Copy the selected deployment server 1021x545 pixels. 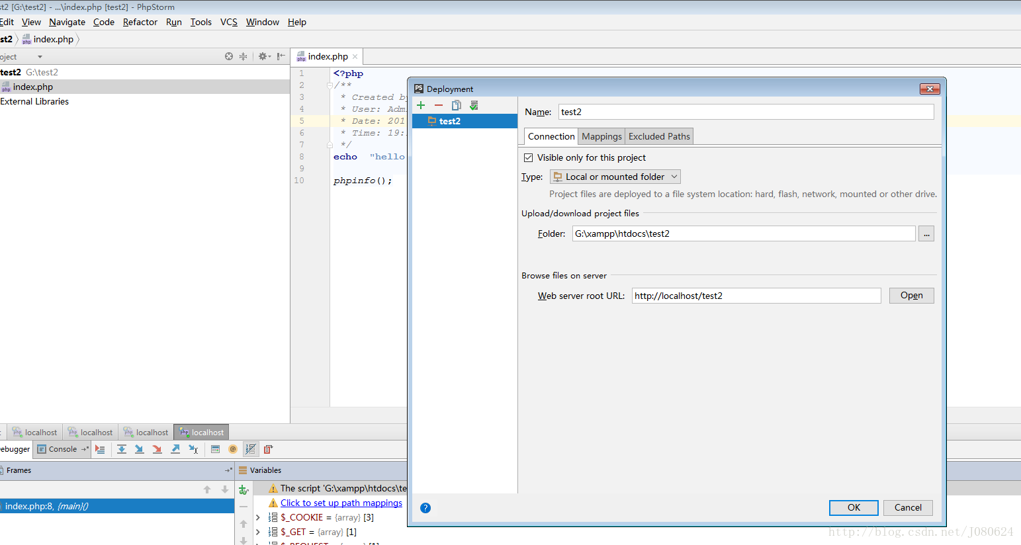[x=457, y=105]
